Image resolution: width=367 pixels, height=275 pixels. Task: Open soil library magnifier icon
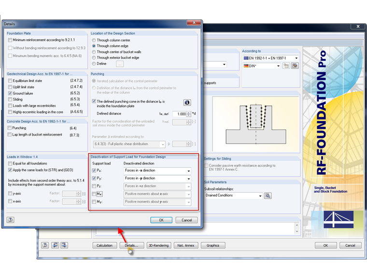tap(268, 196)
